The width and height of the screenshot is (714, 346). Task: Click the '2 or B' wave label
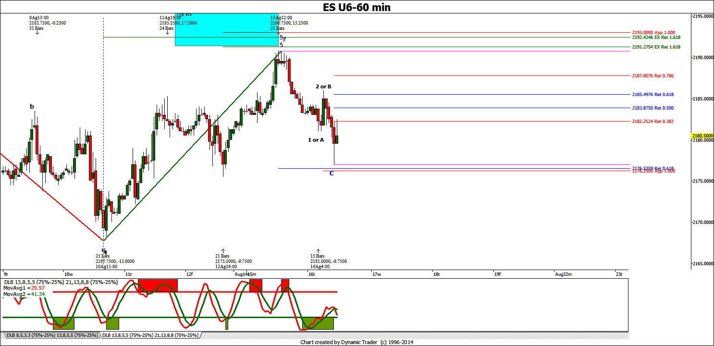[323, 86]
